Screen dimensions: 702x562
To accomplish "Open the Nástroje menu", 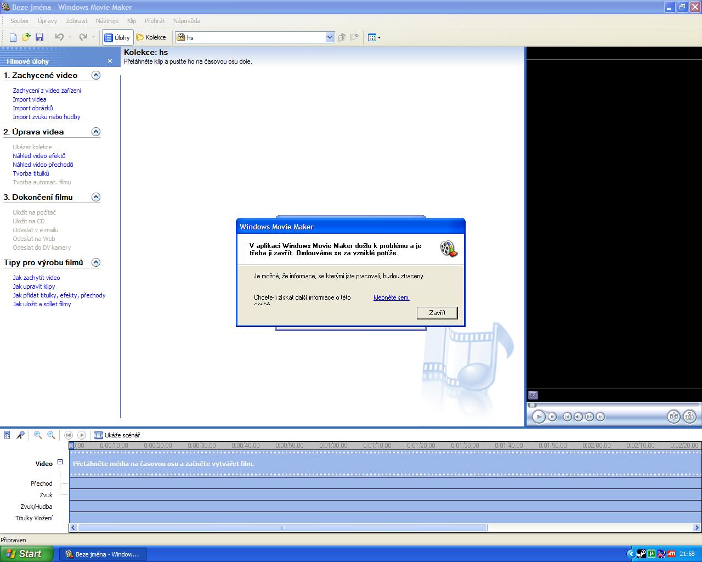I will click(x=107, y=21).
